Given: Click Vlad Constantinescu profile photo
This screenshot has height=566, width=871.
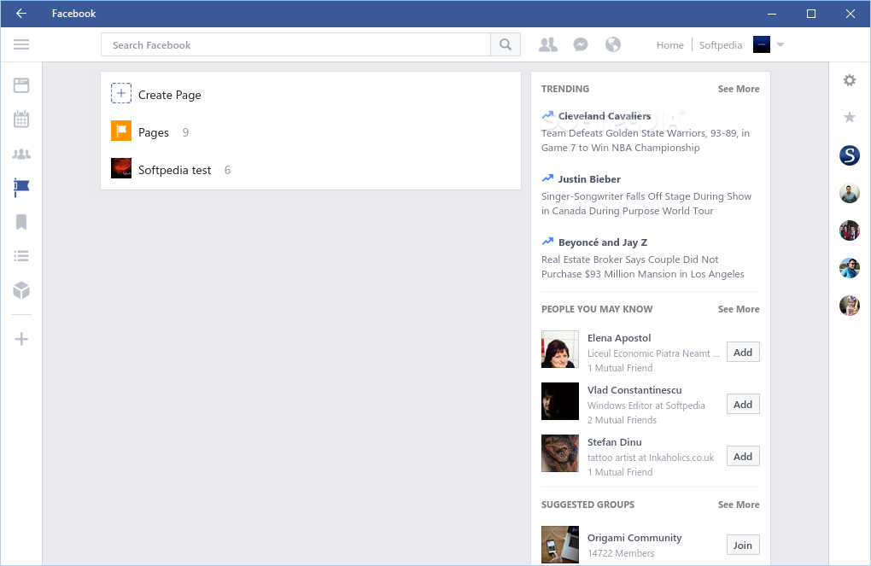Looking at the screenshot, I should point(560,401).
